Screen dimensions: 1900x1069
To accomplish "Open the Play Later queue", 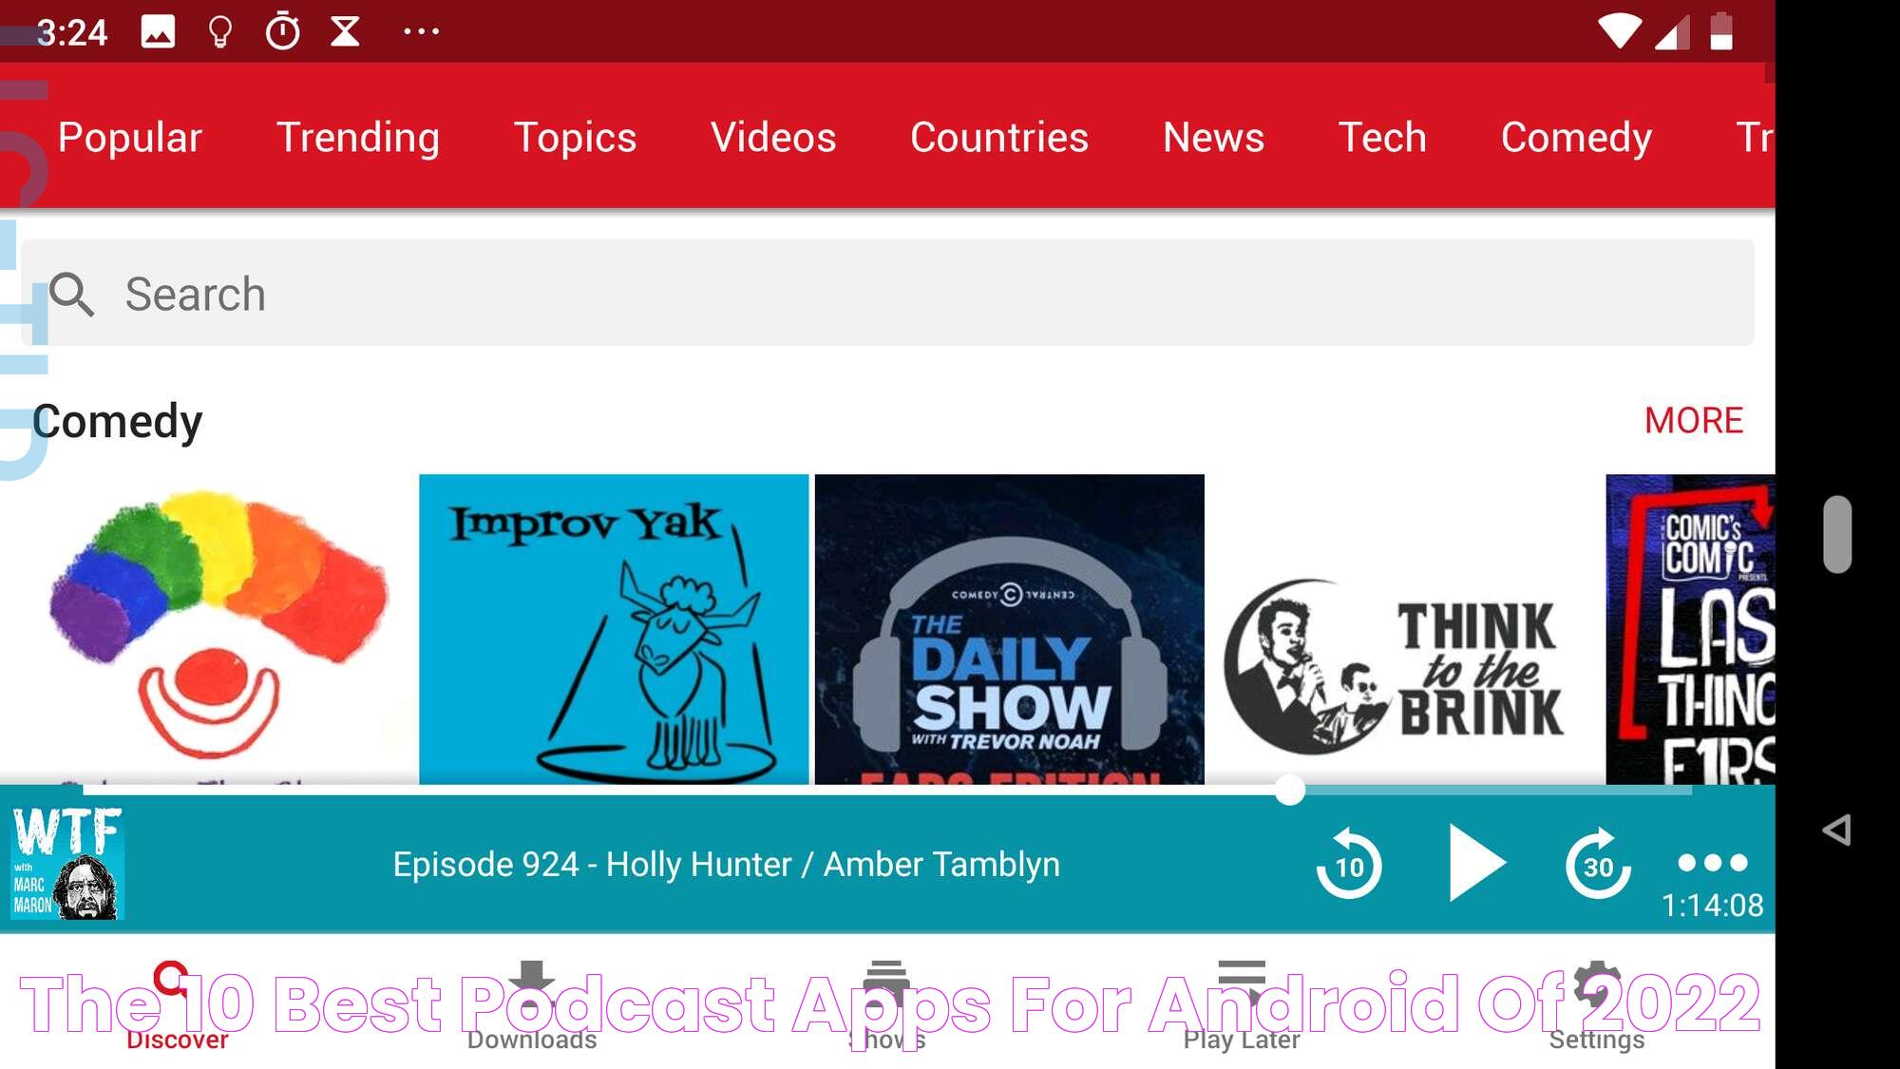I will coord(1242,1005).
